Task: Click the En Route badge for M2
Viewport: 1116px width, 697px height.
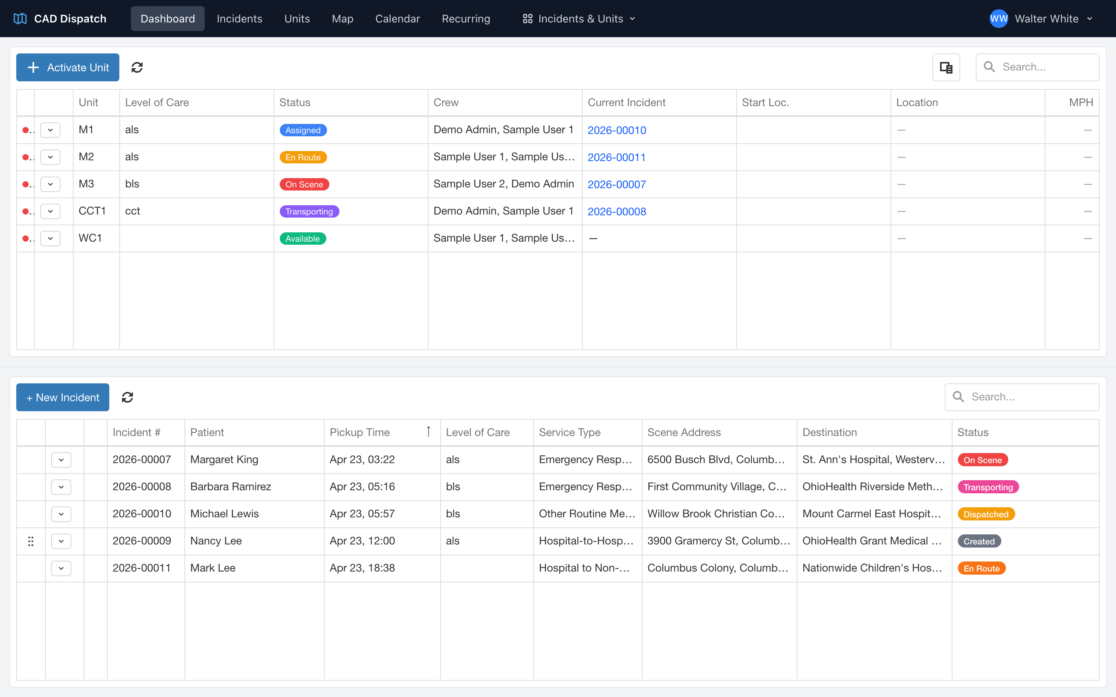Action: pos(303,157)
